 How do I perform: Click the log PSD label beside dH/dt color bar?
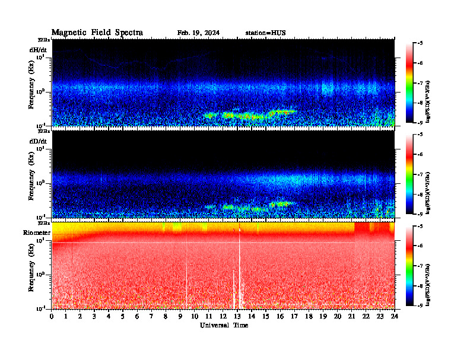click(x=428, y=101)
